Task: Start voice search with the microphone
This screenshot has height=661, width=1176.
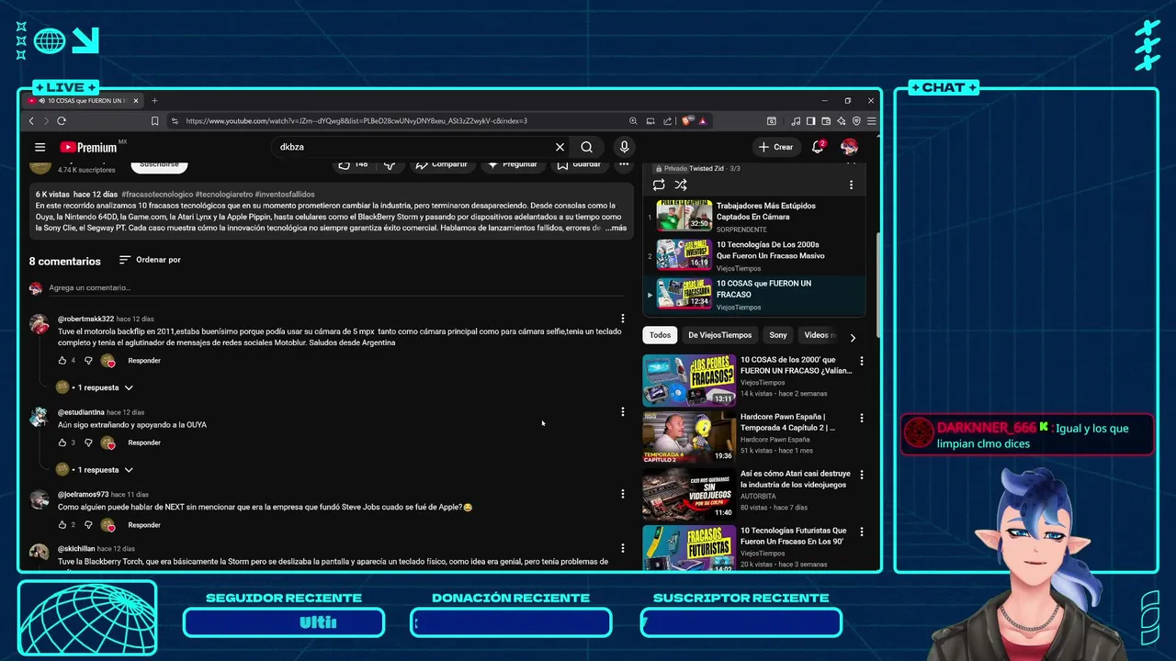Action: point(624,147)
